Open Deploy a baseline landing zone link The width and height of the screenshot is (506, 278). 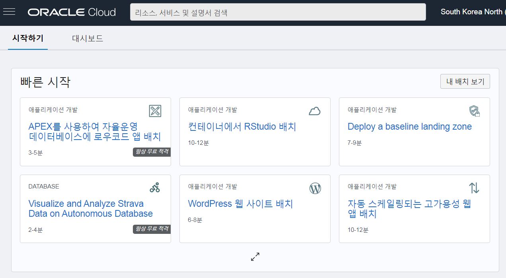tap(409, 126)
